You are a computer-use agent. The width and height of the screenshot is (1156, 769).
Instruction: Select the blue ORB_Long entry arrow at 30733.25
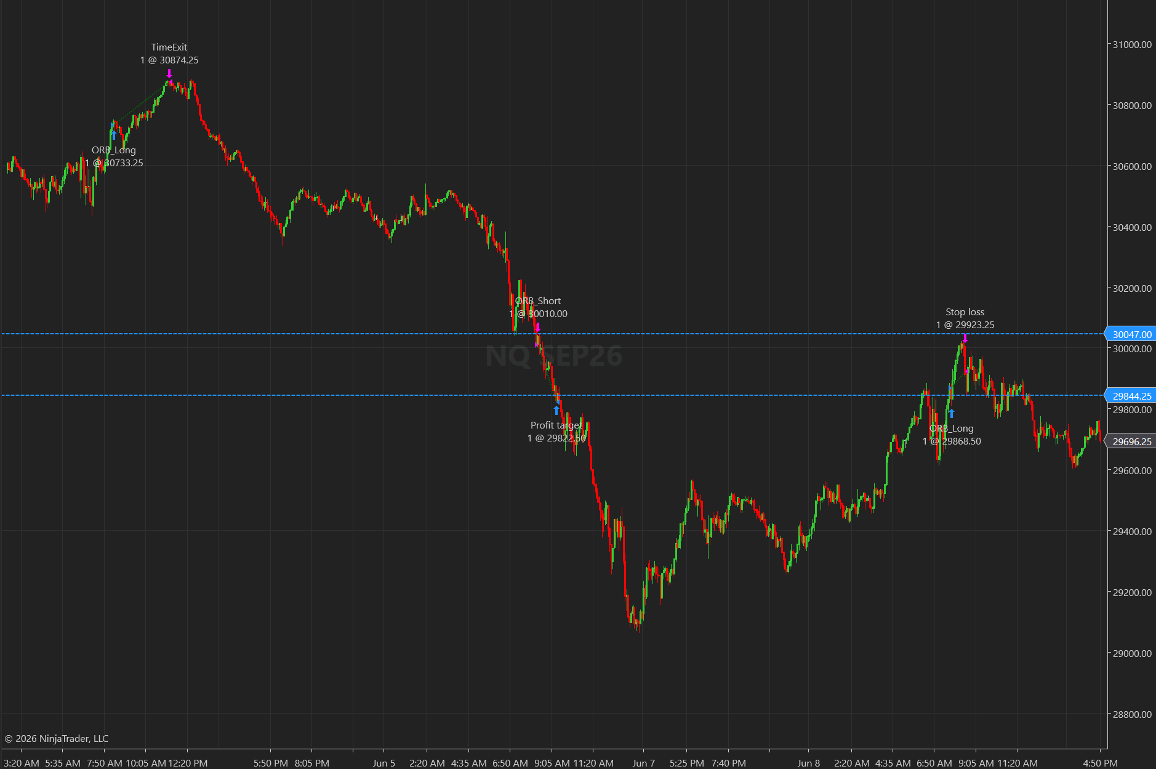coord(114,135)
